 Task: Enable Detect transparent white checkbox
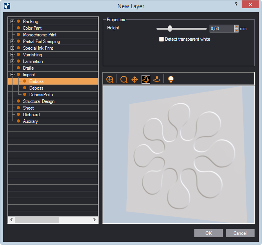pyautogui.click(x=162, y=39)
